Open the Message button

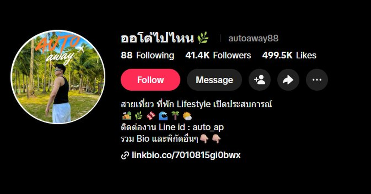(x=214, y=80)
